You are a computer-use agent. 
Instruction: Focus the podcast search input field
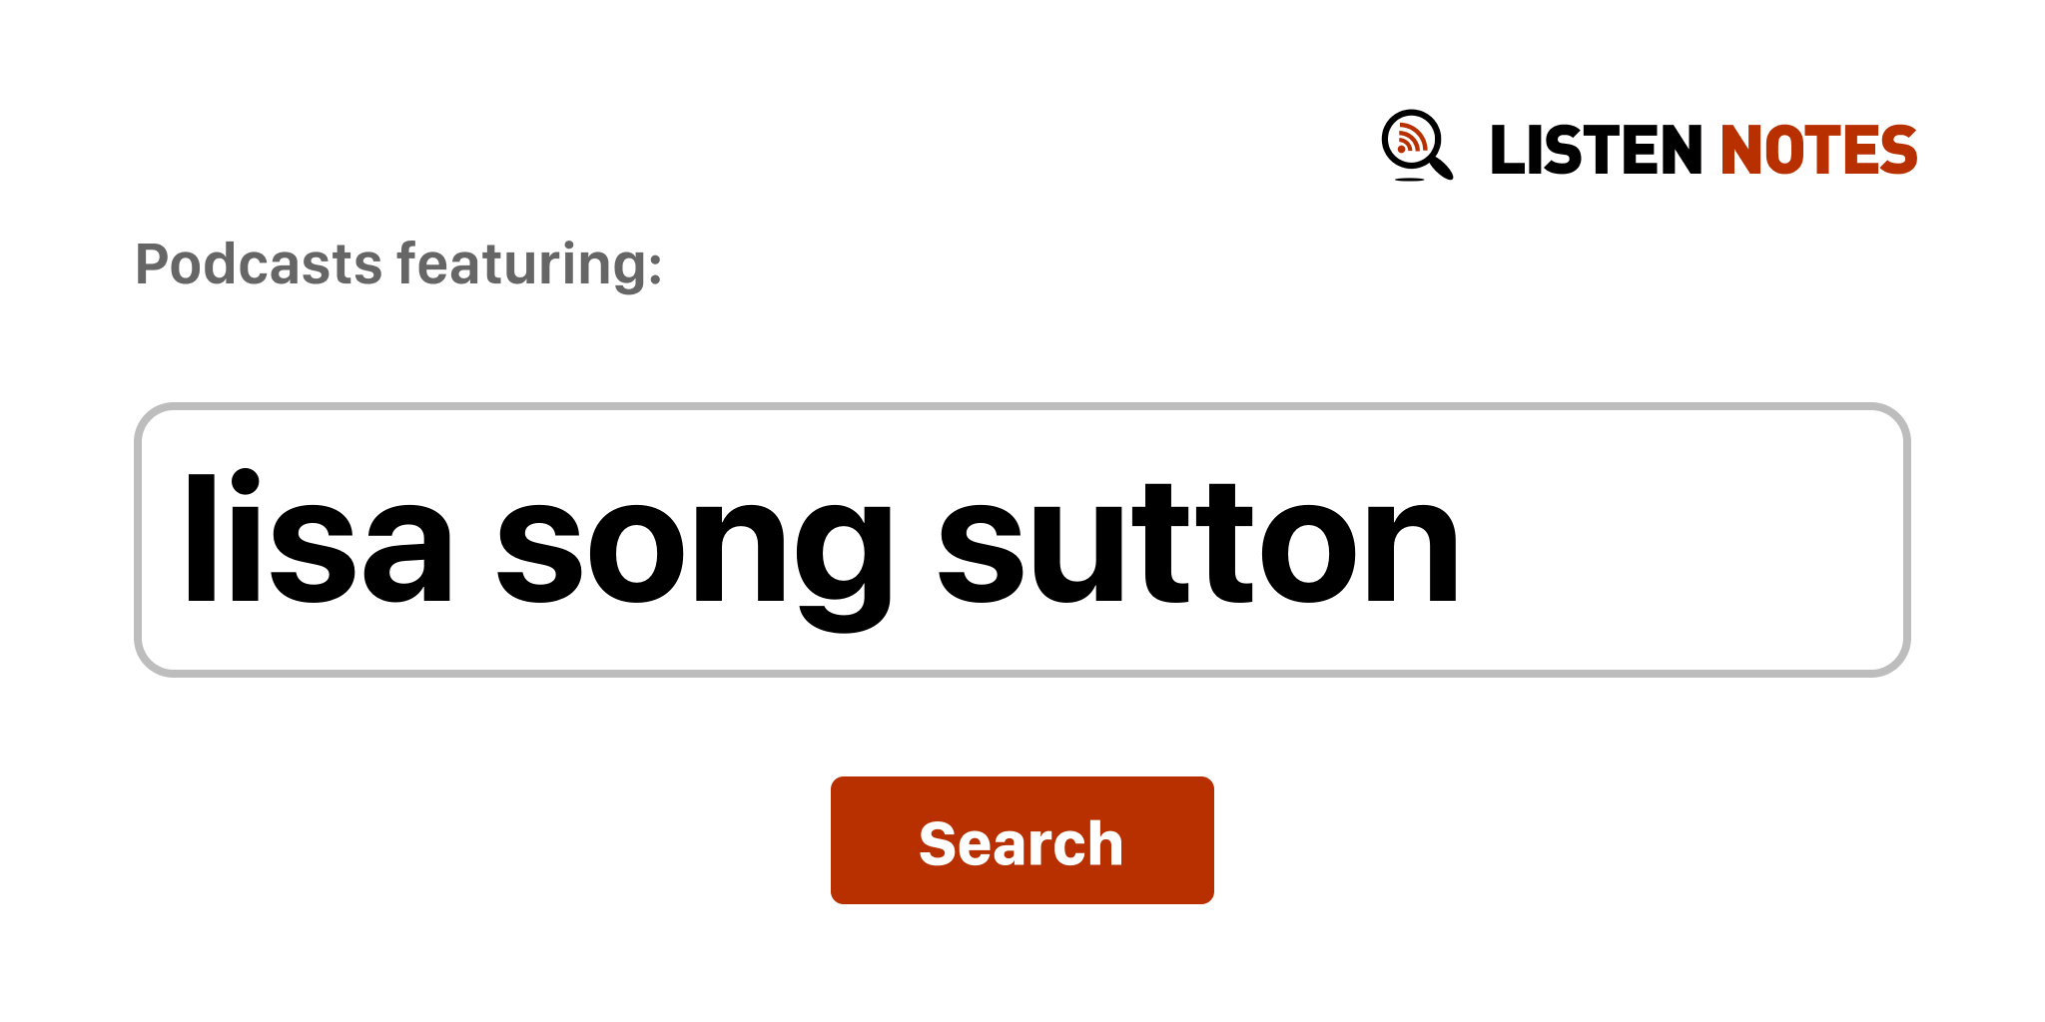(1021, 540)
